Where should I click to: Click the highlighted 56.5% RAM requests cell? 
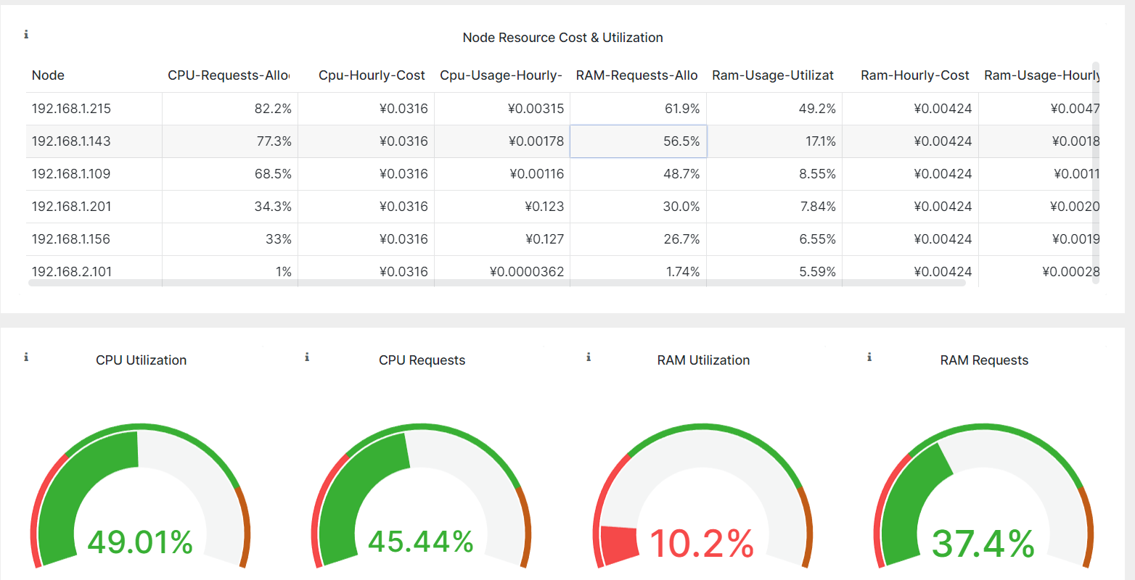coord(639,141)
